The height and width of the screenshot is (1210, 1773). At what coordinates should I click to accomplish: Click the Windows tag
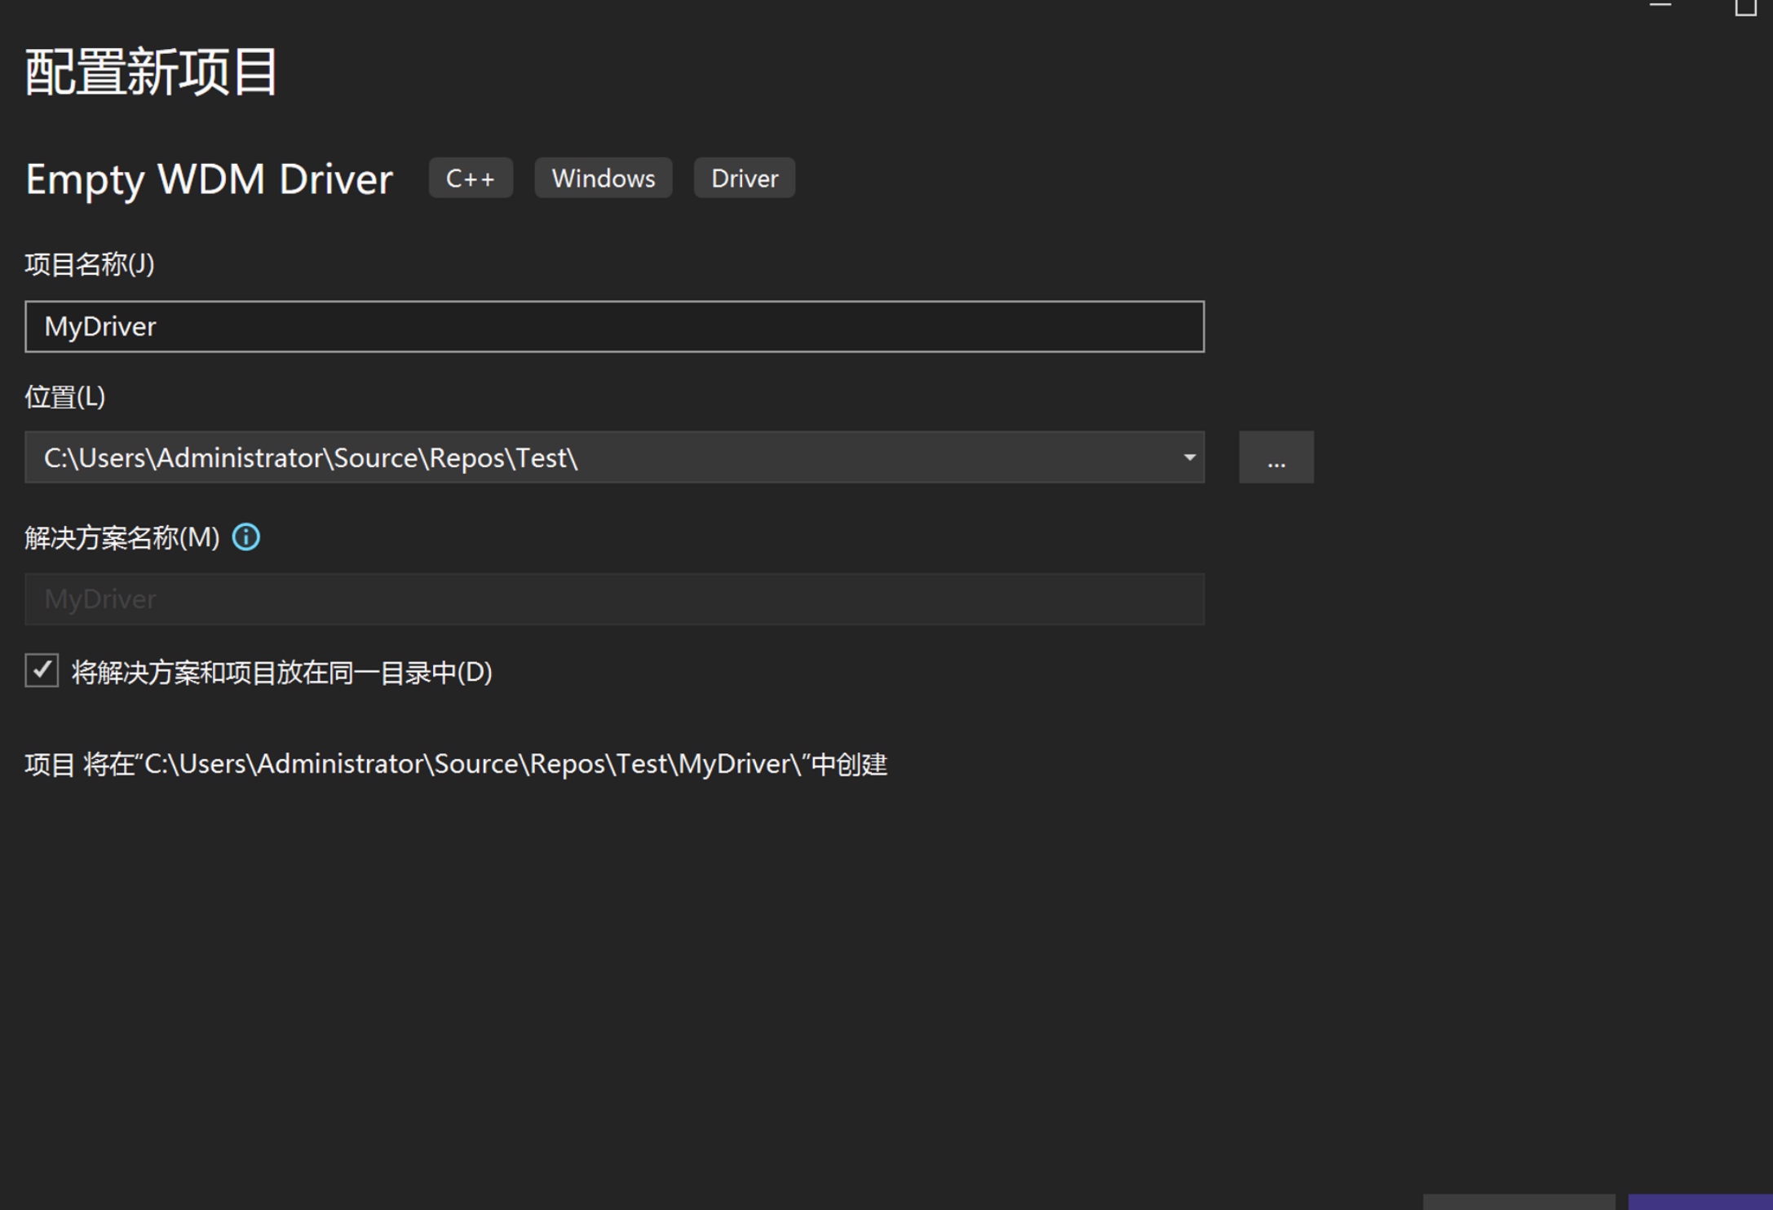(603, 179)
